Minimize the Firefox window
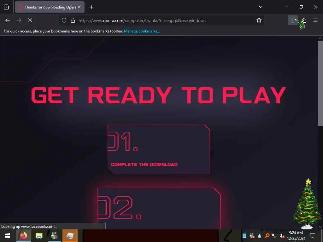The height and width of the screenshot is (242, 323). tap(286, 7)
